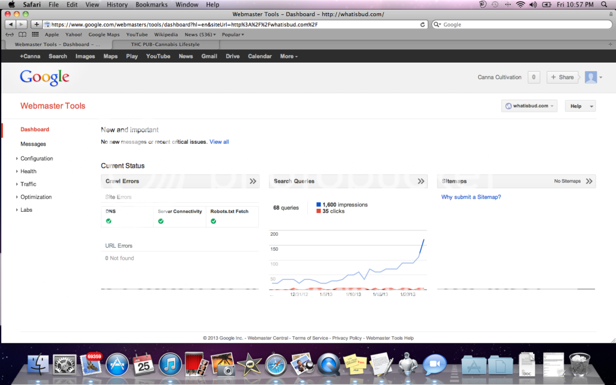
Task: Switch to THC PUB-Cannabis Lifestyle tab
Action: click(x=165, y=45)
